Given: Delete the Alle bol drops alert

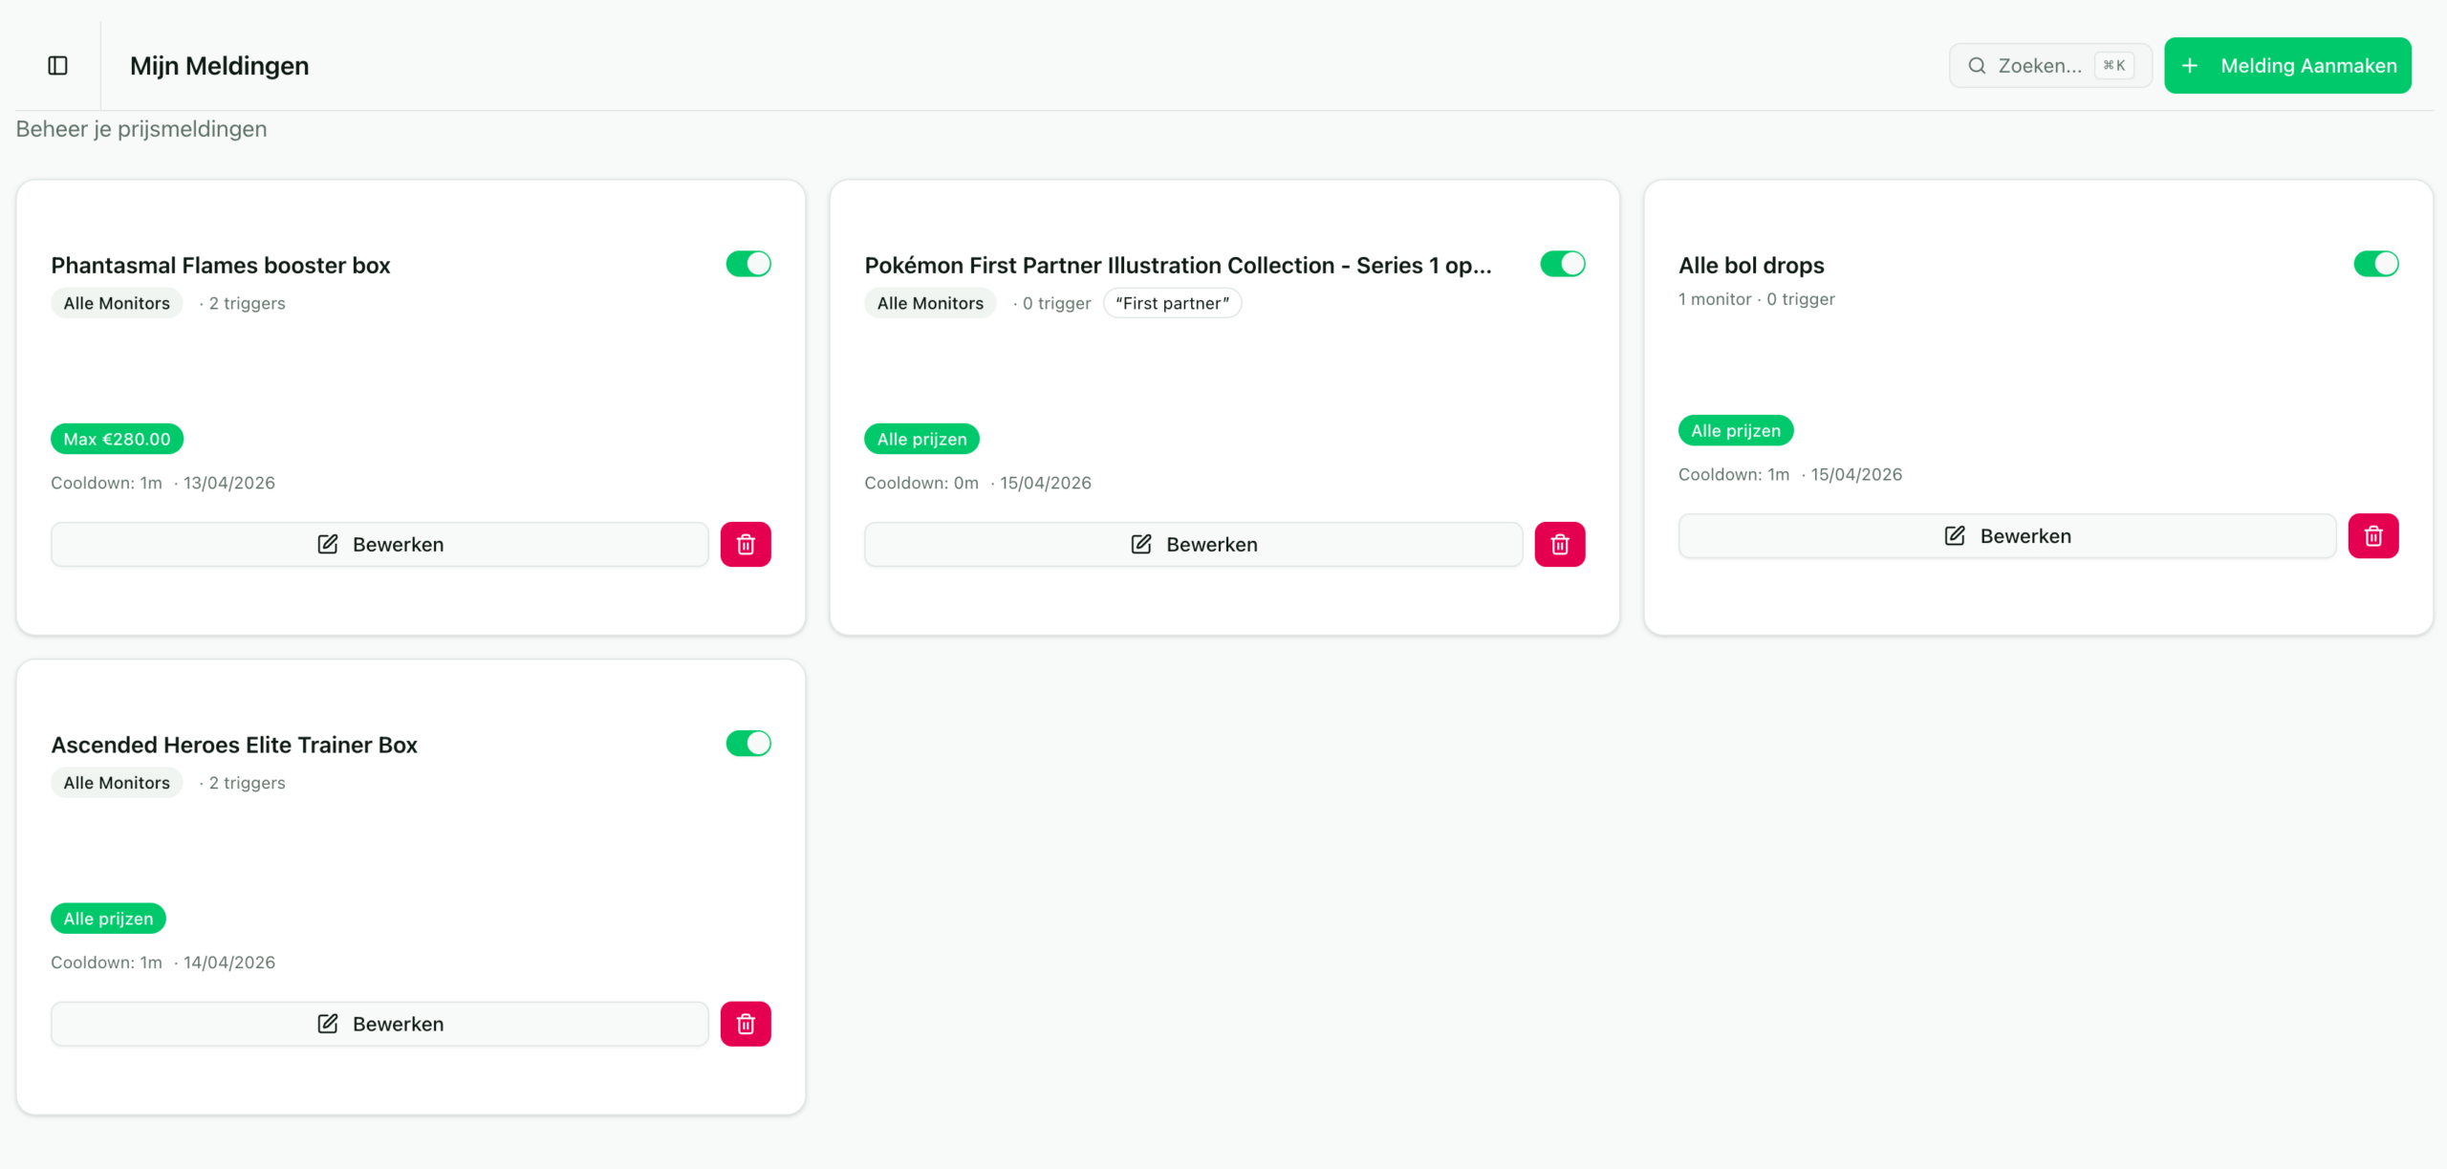Looking at the screenshot, I should [x=2372, y=536].
